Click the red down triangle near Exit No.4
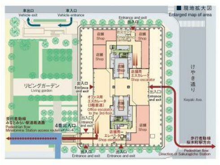Viewport: 220px width, 165px height. 86,131
